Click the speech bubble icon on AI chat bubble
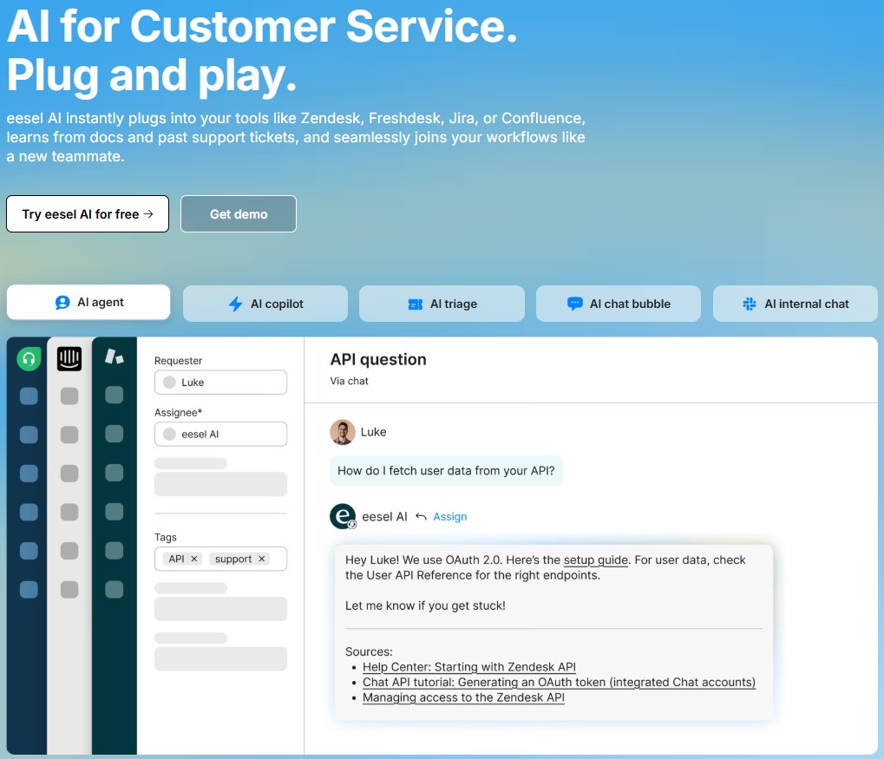The width and height of the screenshot is (884, 759). tap(575, 304)
